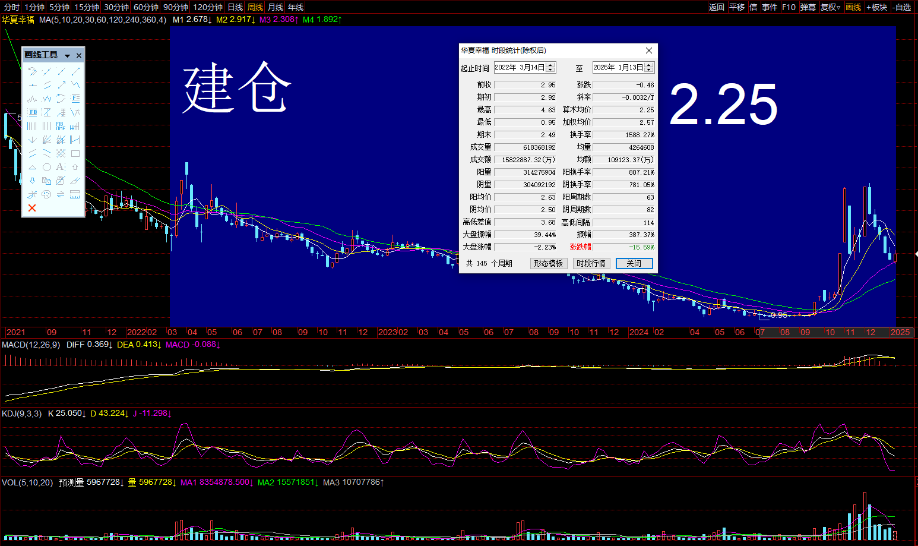Click the 事件 button
Screen dimensions: 918x546
pyautogui.click(x=770, y=7)
